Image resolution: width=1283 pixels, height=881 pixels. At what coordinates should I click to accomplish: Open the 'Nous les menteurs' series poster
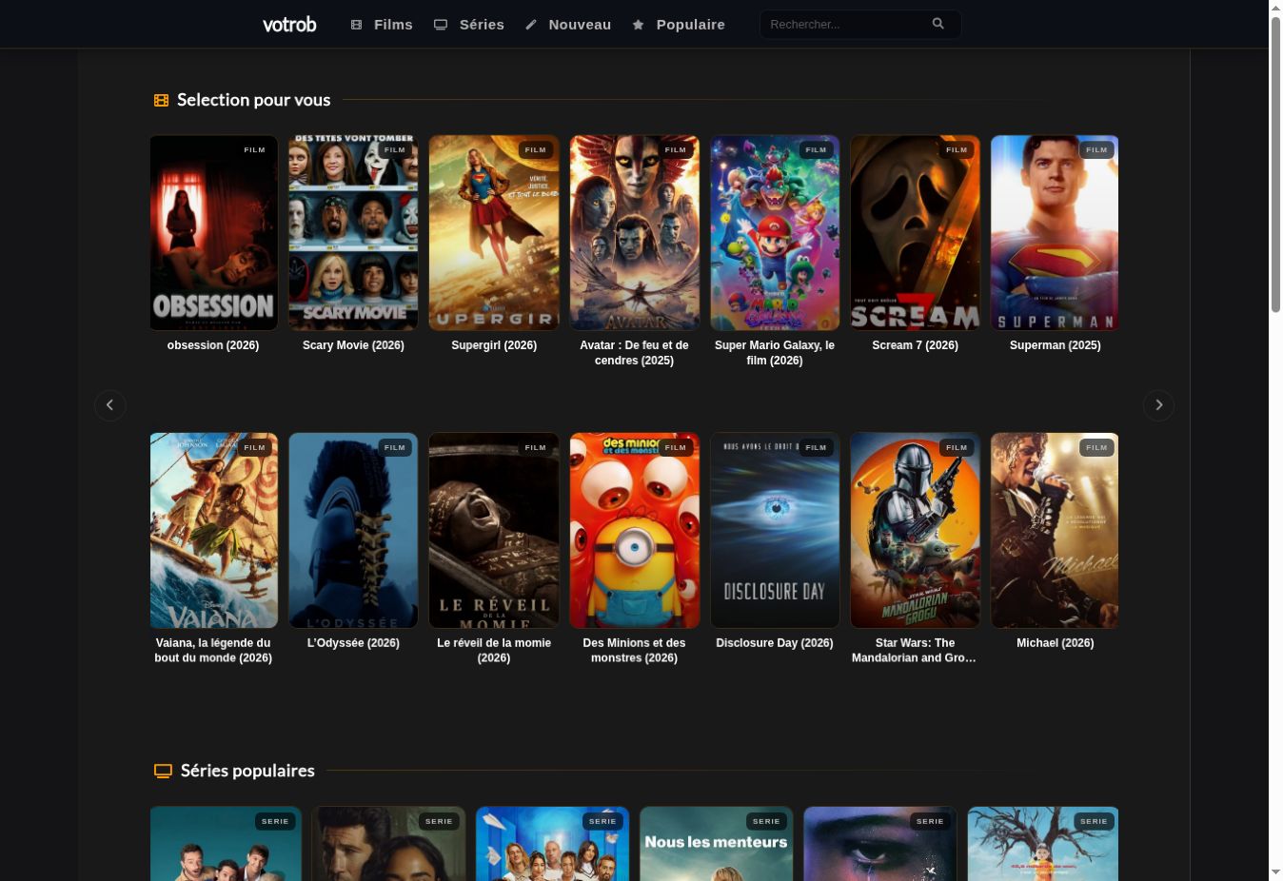pyautogui.click(x=716, y=844)
